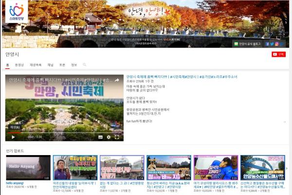The image size is (292, 195).
Task: Enter fullscreen mode on the video player
Action: point(117,137)
